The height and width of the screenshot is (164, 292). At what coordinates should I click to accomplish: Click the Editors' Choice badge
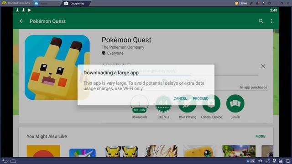point(211,107)
